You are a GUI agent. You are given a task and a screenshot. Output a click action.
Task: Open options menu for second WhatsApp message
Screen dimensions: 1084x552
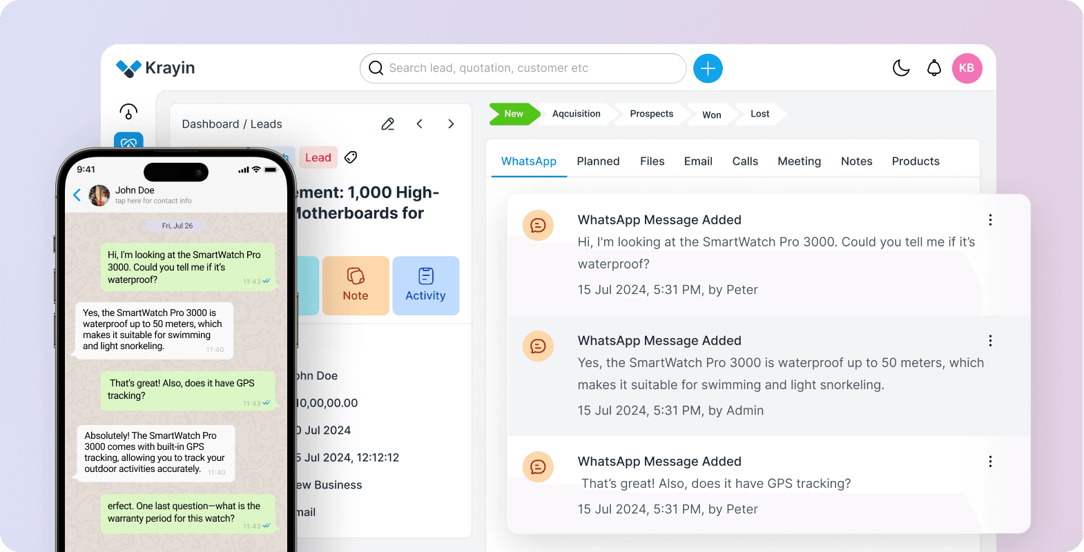(990, 341)
